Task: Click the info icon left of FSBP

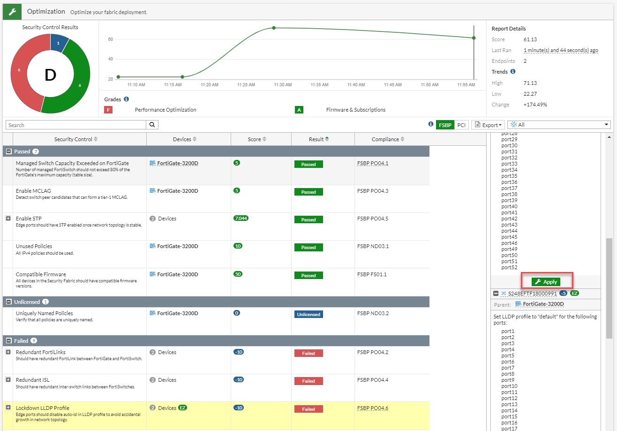Action: 431,125
